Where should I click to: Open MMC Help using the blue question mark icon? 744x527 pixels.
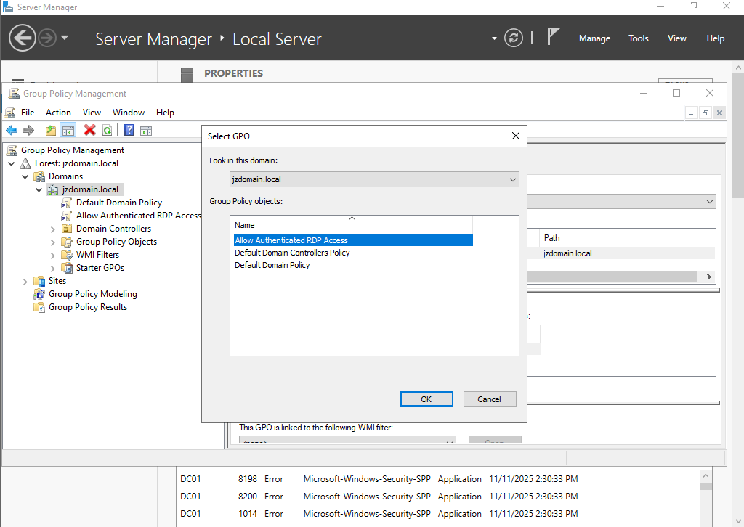coord(128,130)
